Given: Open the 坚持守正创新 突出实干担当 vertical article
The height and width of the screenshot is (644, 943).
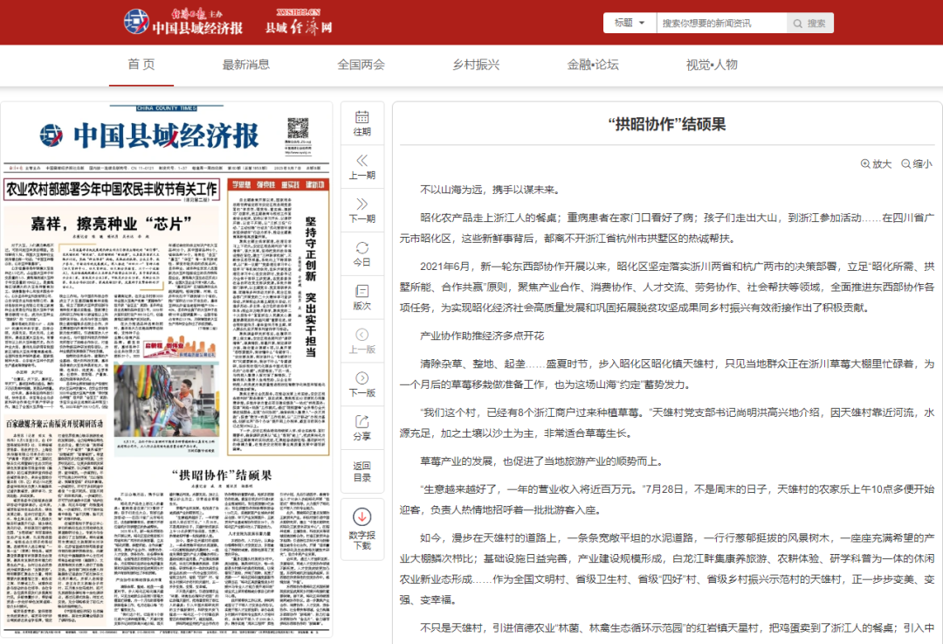Looking at the screenshot, I should [310, 287].
